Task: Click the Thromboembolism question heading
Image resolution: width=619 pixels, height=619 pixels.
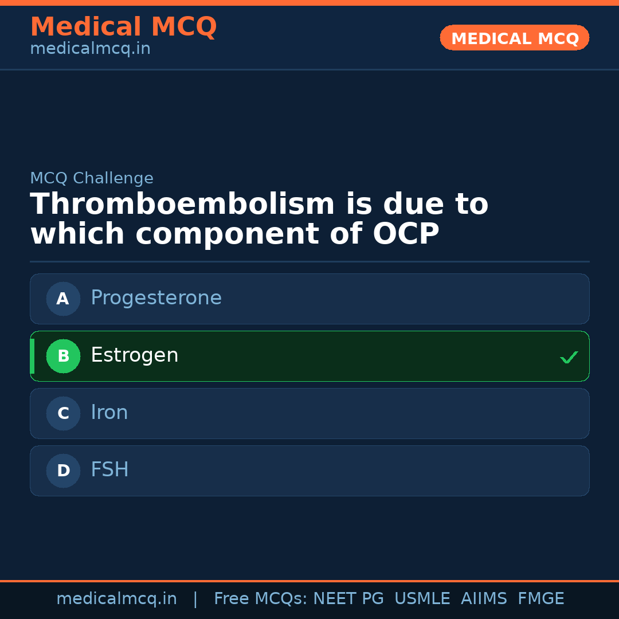Action: tap(259, 219)
